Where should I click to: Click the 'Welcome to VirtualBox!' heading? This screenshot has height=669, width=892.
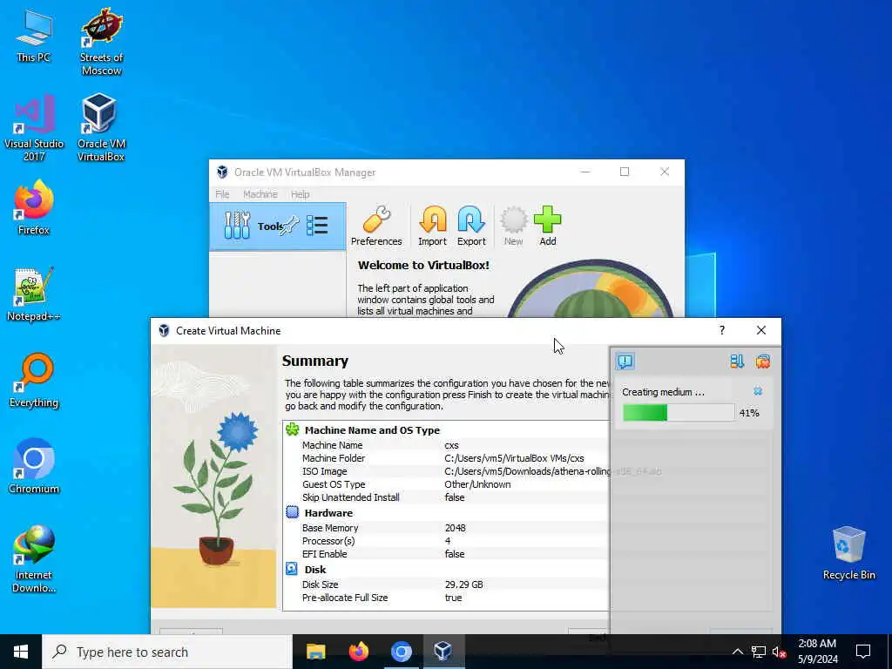(x=423, y=265)
